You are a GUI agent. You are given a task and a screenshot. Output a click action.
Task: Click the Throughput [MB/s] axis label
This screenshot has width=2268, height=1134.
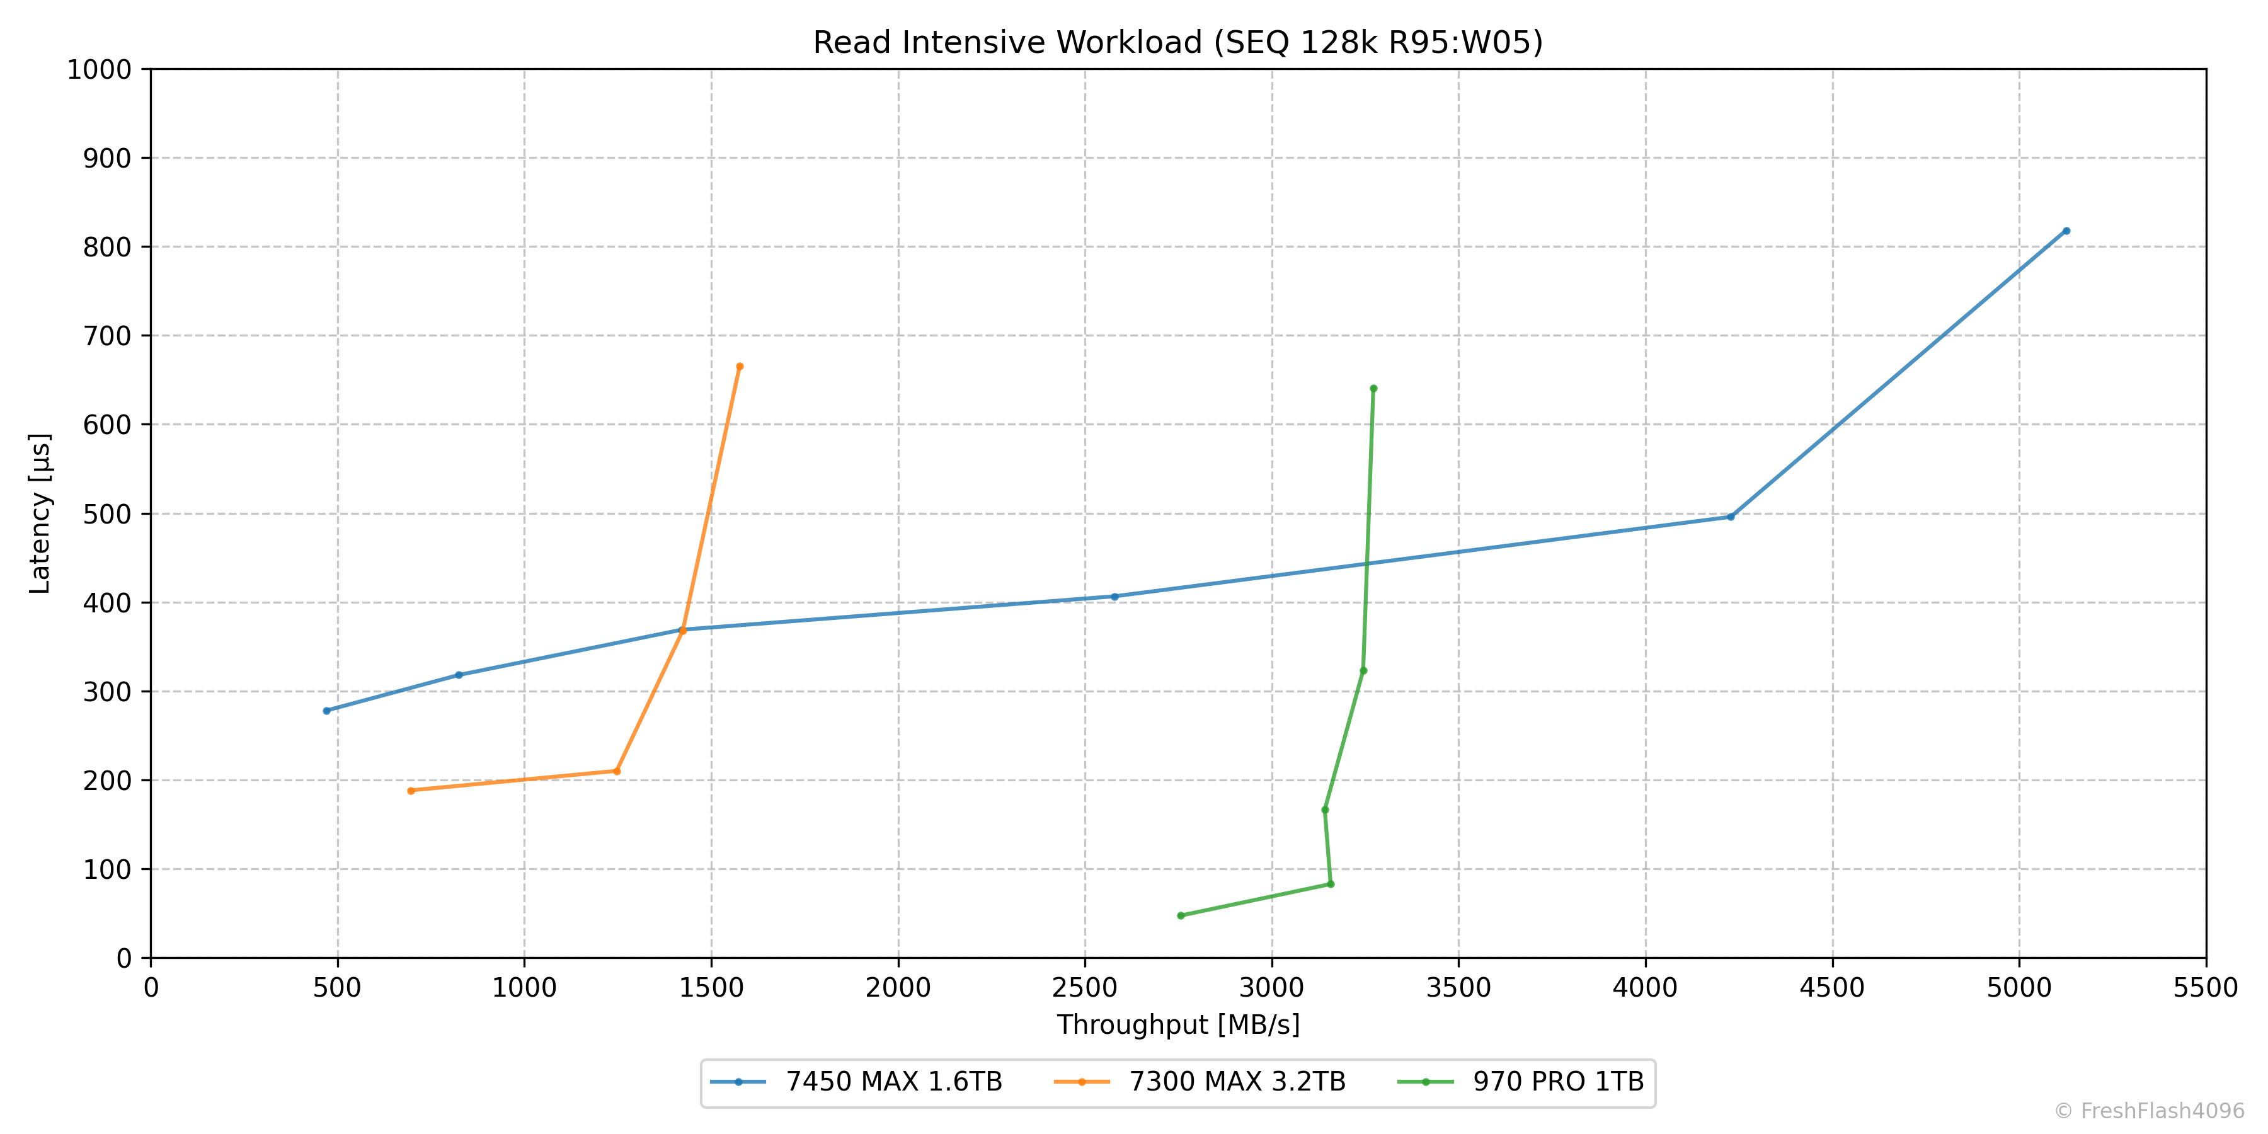pos(1178,1025)
